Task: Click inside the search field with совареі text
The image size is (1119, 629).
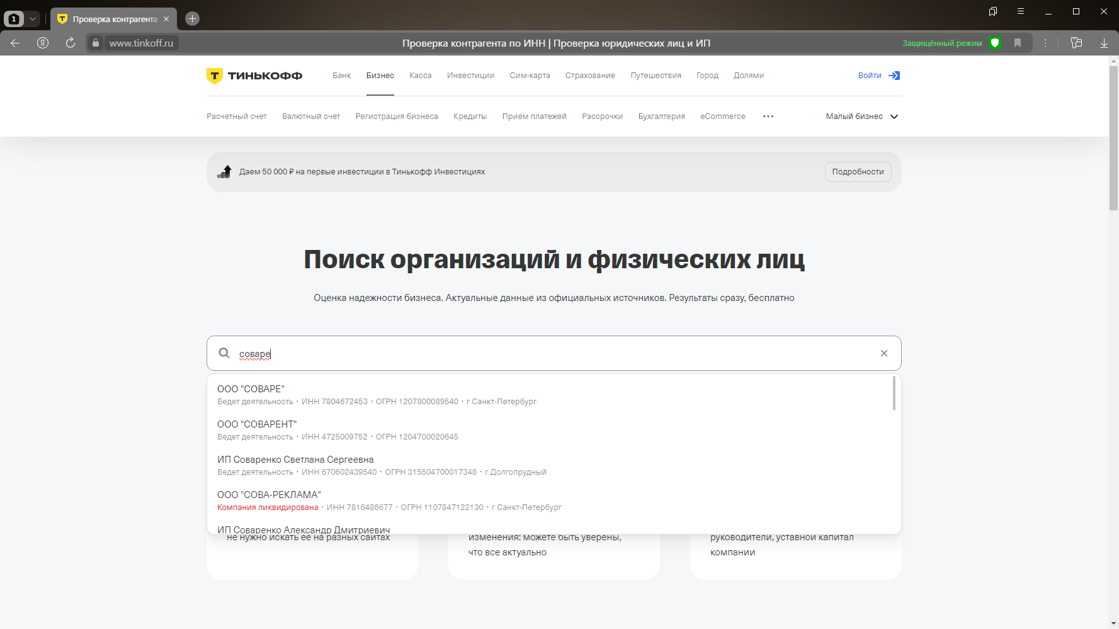Action: coord(554,353)
